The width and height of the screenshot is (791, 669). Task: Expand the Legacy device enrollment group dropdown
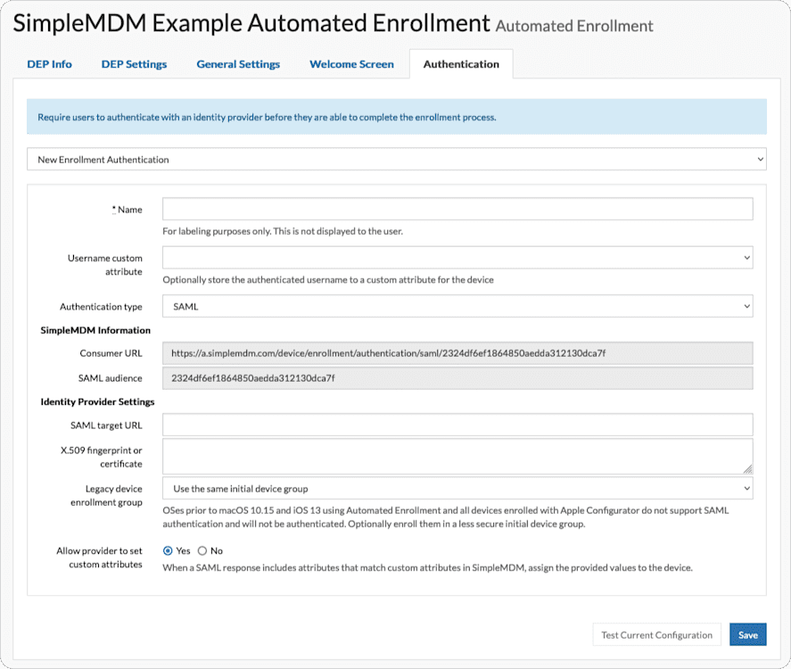[457, 489]
